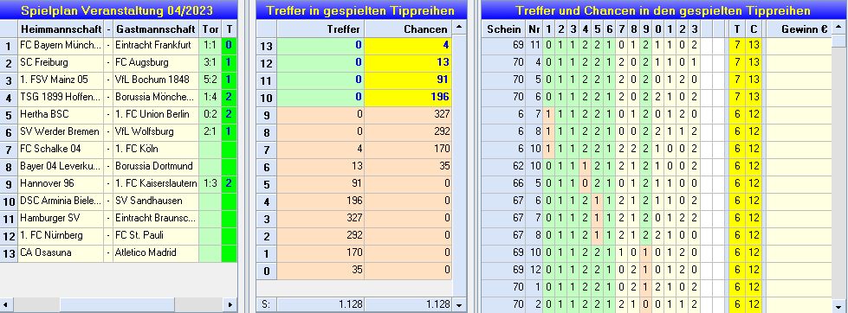Select the FC Augsburg cell
Image resolution: width=848 pixels, height=313 pixels.
(156, 63)
